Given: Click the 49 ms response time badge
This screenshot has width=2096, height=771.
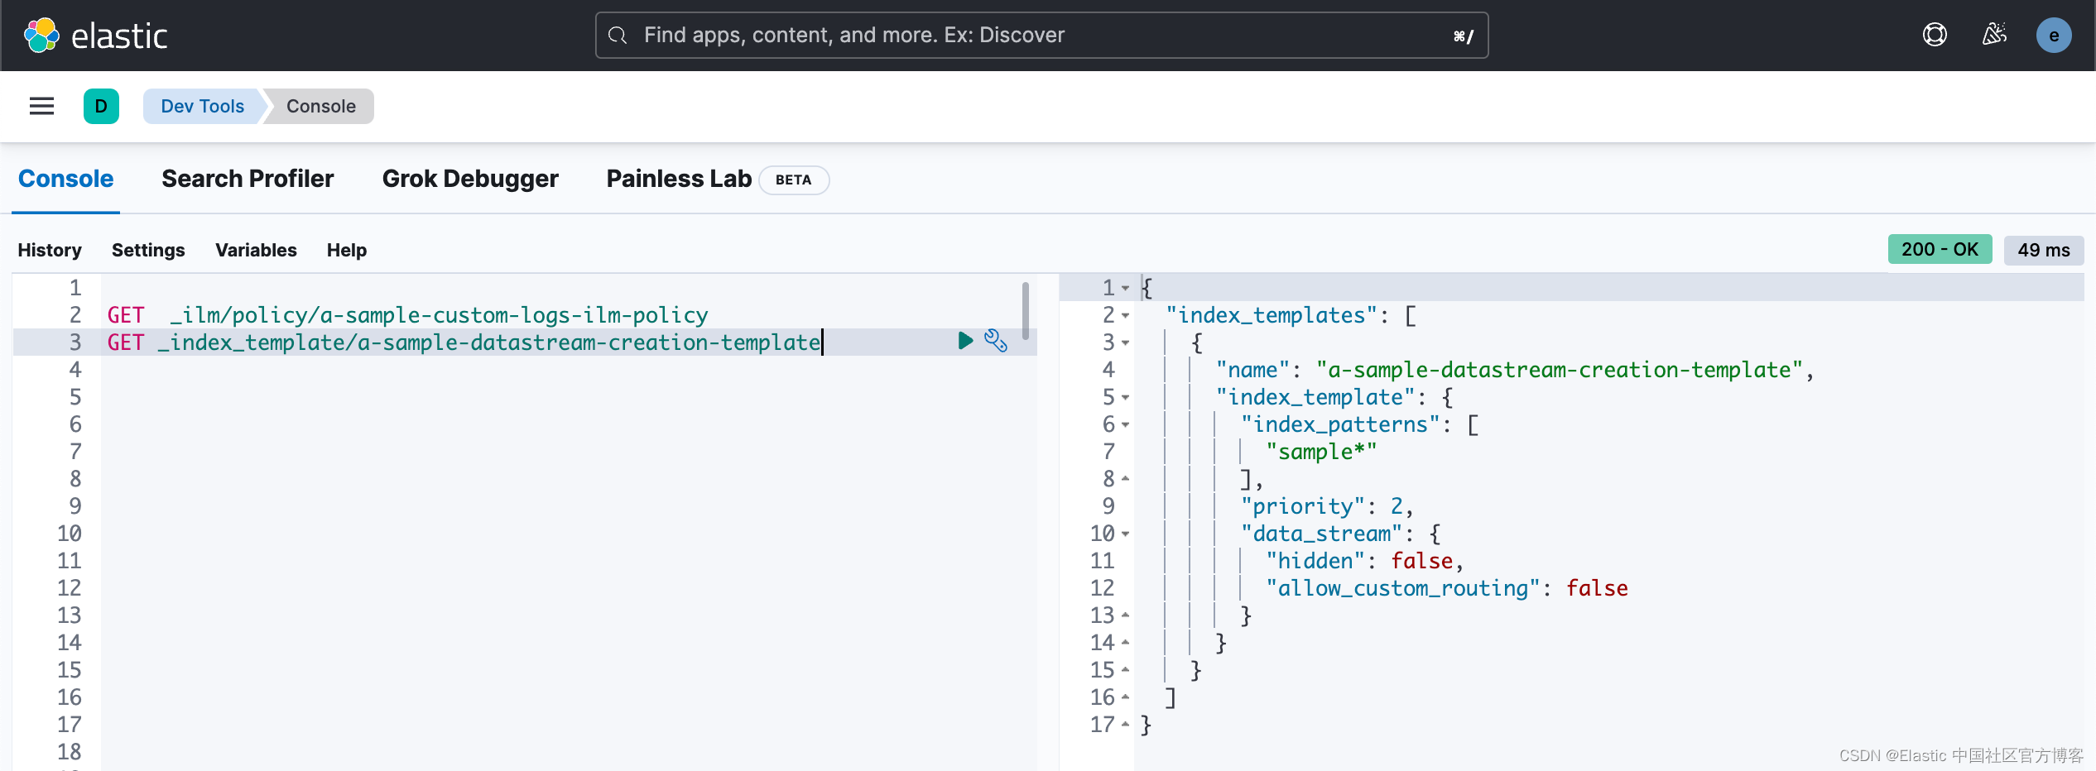Looking at the screenshot, I should coord(2044,250).
